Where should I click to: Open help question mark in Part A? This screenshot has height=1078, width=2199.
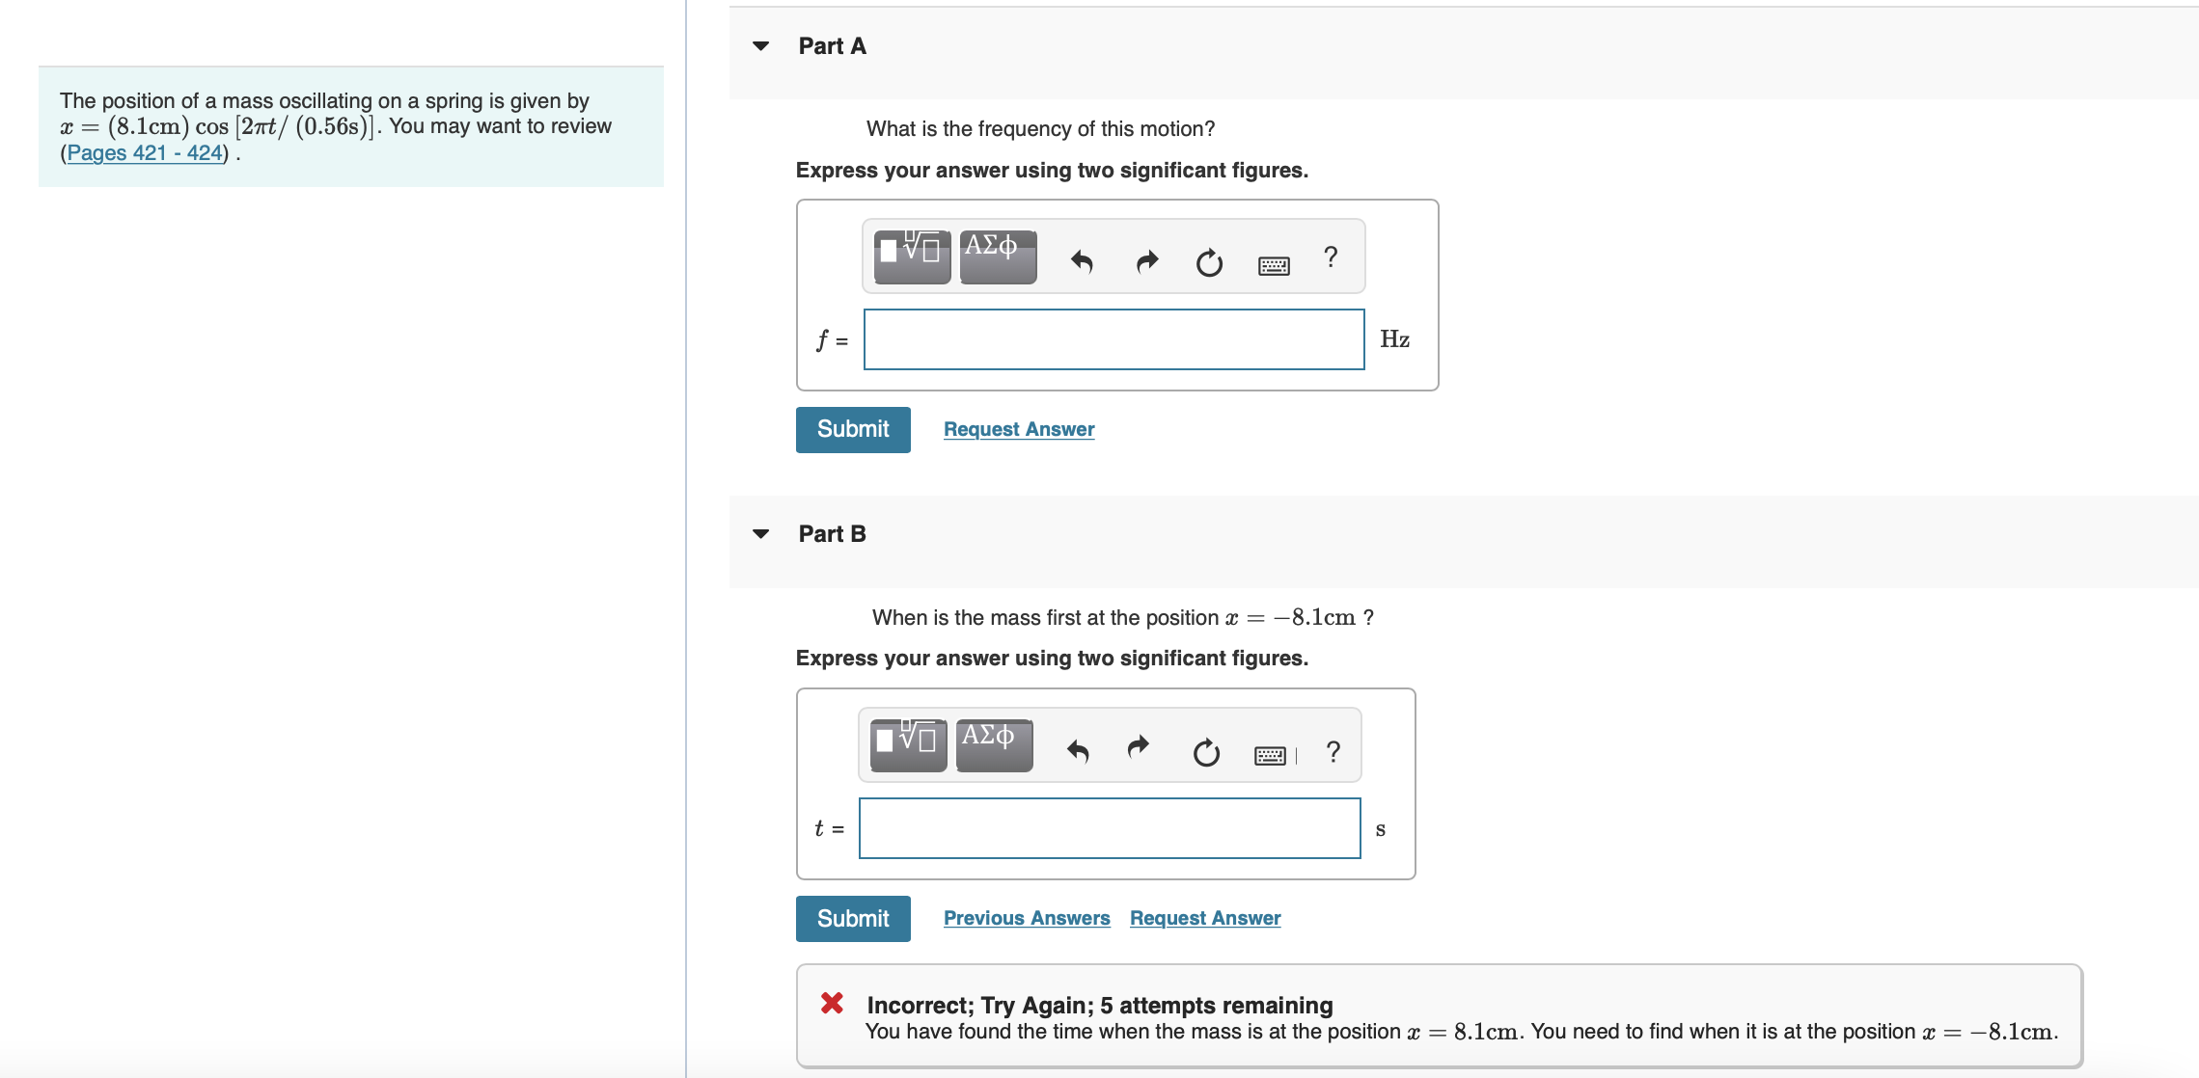(1331, 256)
